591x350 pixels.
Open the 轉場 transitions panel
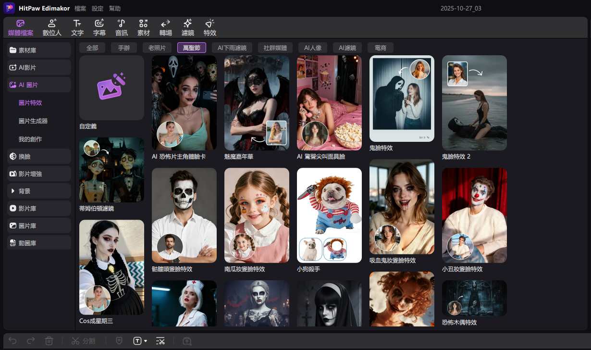(x=165, y=28)
